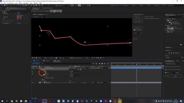Select the Pen tool

[x=26, y=5]
